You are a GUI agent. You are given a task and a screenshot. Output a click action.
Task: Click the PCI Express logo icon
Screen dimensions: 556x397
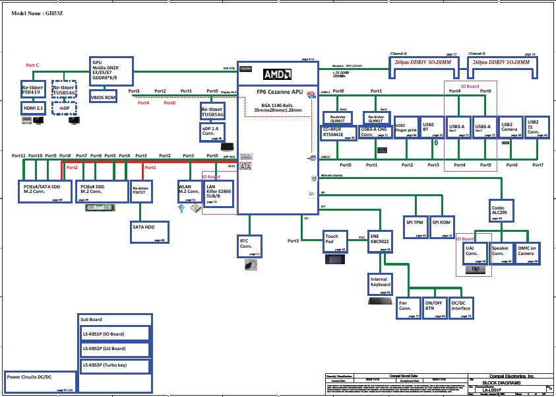tap(247, 156)
